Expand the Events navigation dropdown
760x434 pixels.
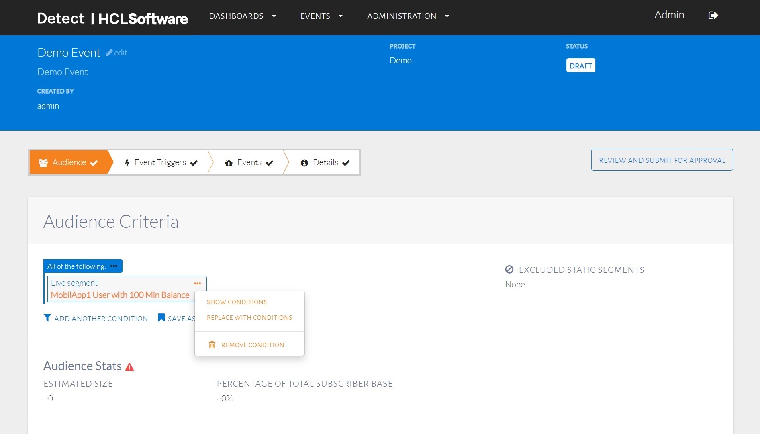click(x=321, y=16)
